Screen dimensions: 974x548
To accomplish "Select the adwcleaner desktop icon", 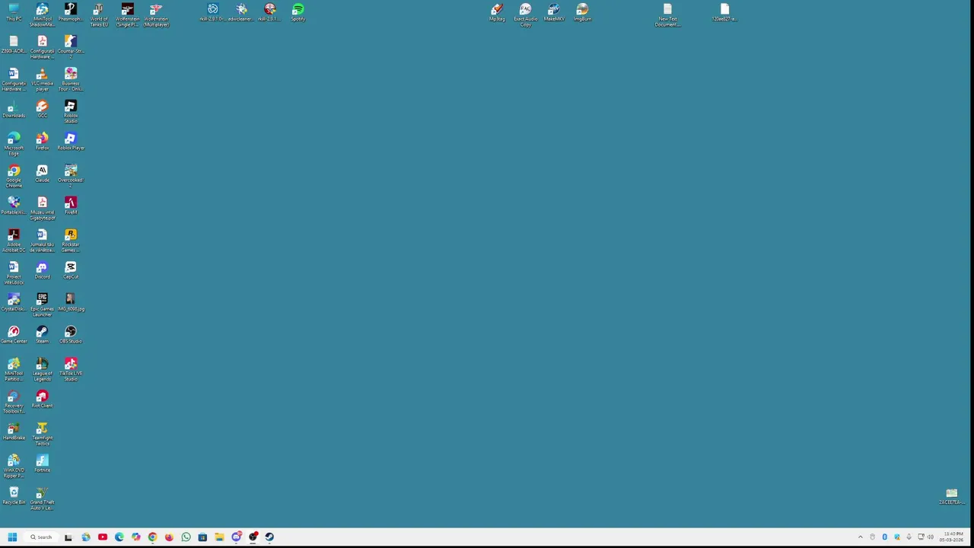I will tap(241, 13).
